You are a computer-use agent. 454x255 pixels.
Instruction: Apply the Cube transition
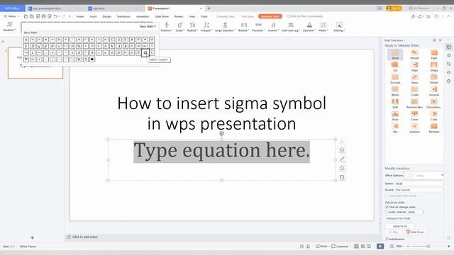[x=433, y=115]
